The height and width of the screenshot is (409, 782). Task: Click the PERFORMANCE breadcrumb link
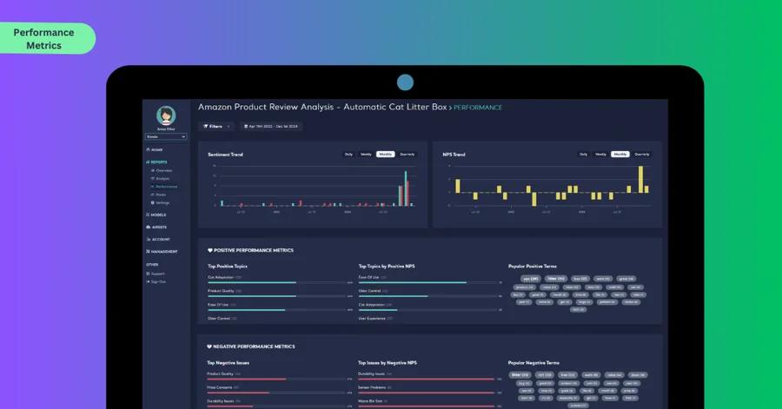(478, 108)
